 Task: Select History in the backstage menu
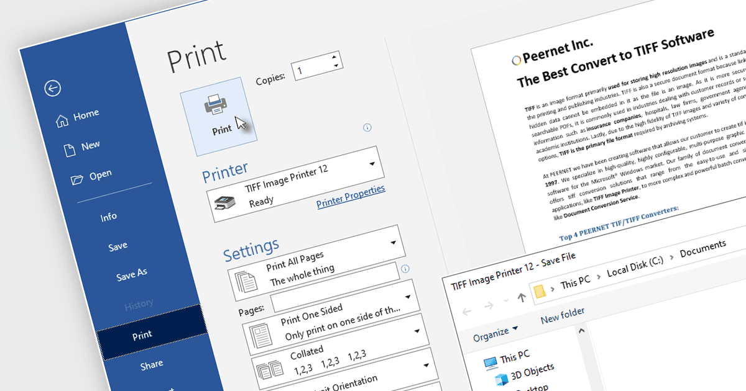pos(139,304)
